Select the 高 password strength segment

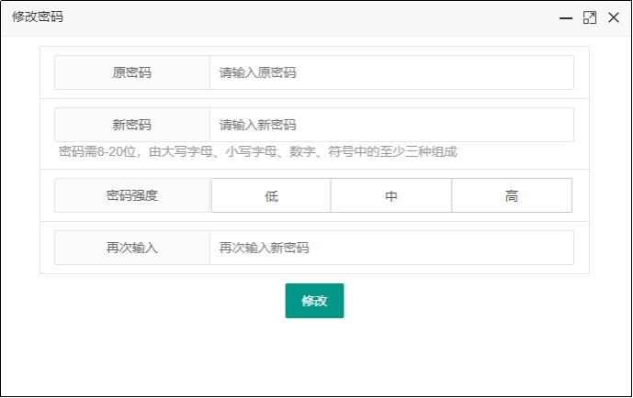point(512,195)
